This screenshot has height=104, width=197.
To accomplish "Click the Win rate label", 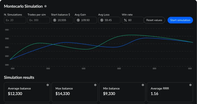I will tap(127, 15).
